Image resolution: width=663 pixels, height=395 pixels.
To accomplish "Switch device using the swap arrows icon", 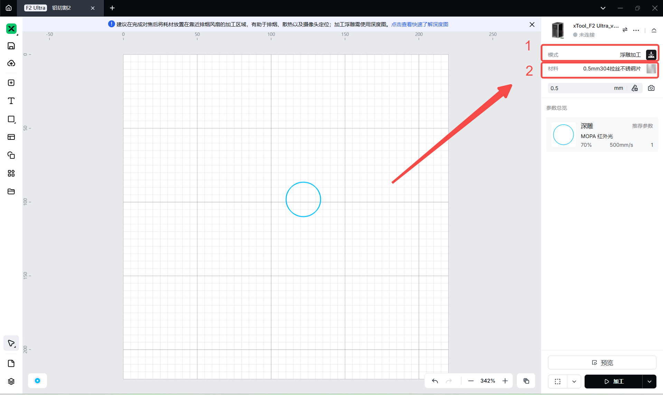I will pyautogui.click(x=625, y=30).
